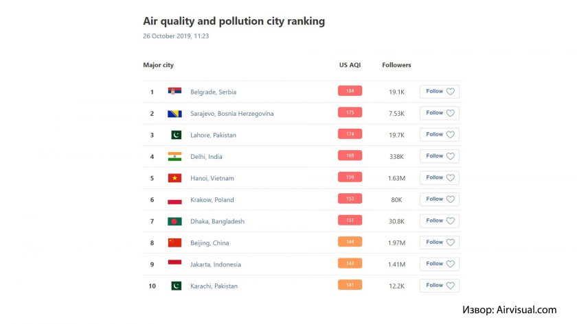Open the Hanoi, Vietnam city link

click(212, 178)
